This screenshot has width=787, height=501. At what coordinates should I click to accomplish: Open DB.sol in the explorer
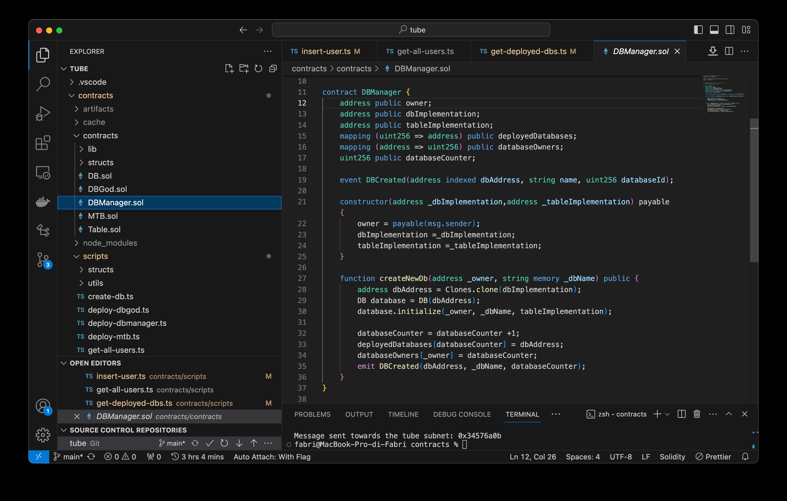pos(169,176)
